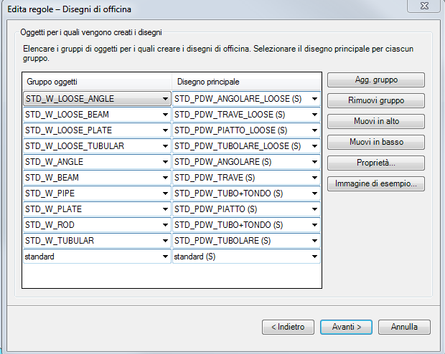Expand the standard (S) drawing dropdown
The height and width of the screenshot is (354, 445).
314,257
